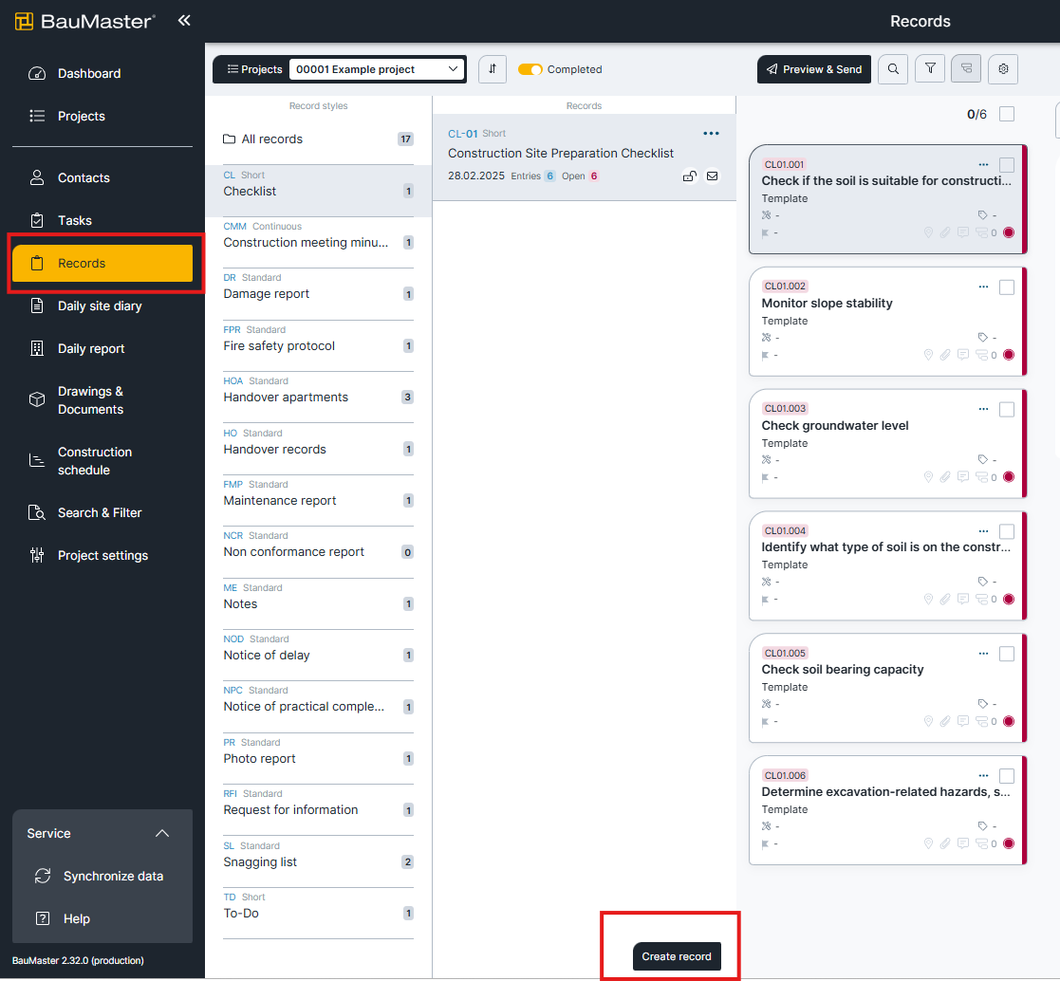Open Contacts in the sidebar

[x=102, y=177]
